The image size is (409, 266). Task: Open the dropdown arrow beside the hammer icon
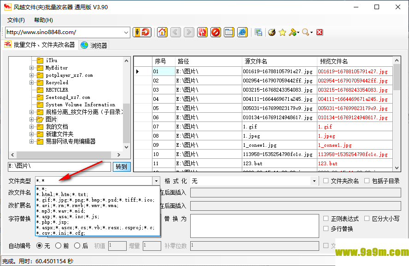[x=298, y=33]
